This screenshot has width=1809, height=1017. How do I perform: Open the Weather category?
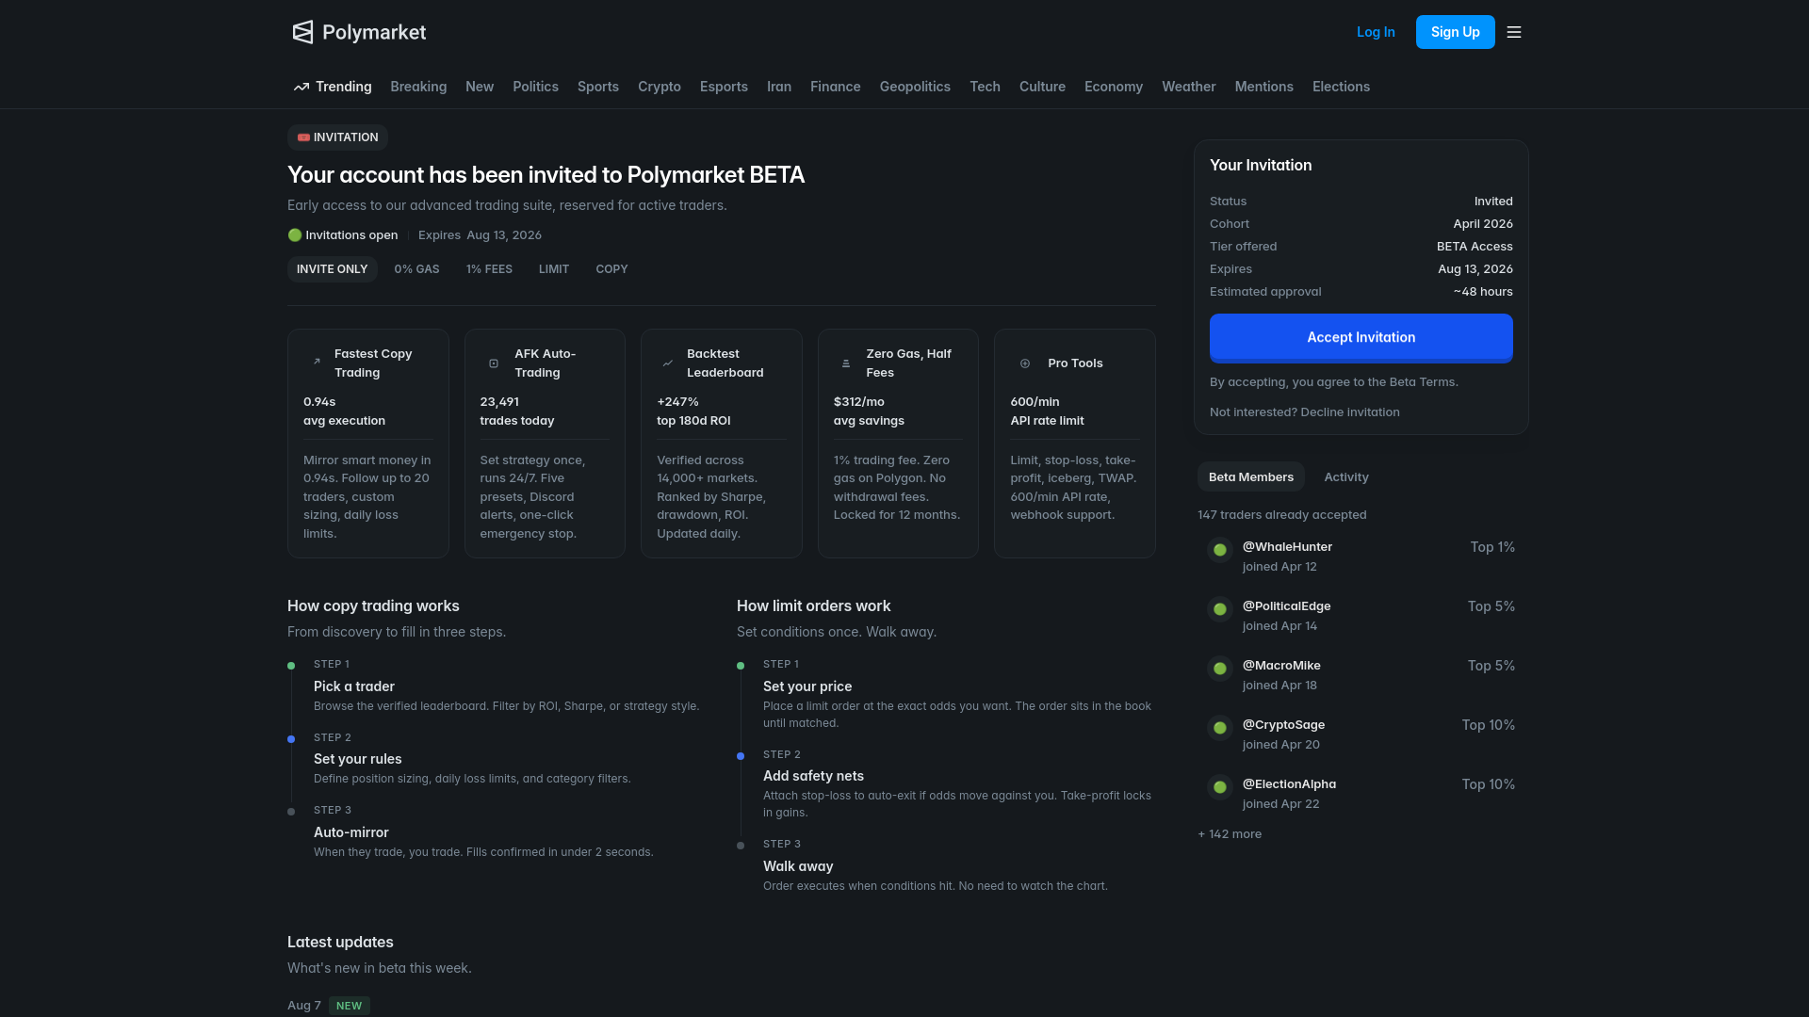coord(1188,87)
